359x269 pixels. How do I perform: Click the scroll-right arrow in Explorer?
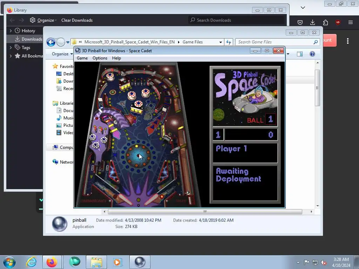pos(311,212)
